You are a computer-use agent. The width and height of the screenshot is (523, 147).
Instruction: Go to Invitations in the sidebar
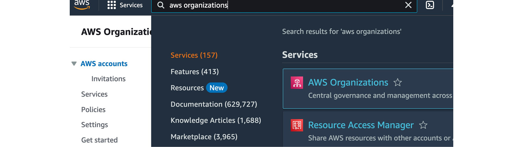(108, 79)
